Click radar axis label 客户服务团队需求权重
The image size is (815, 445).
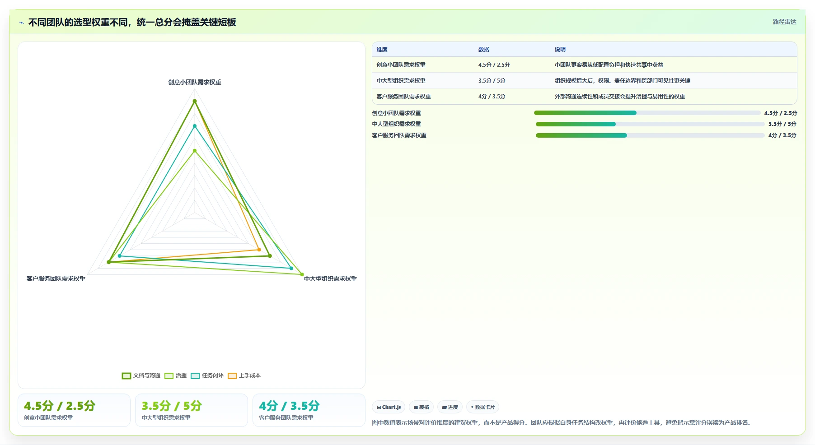56,279
